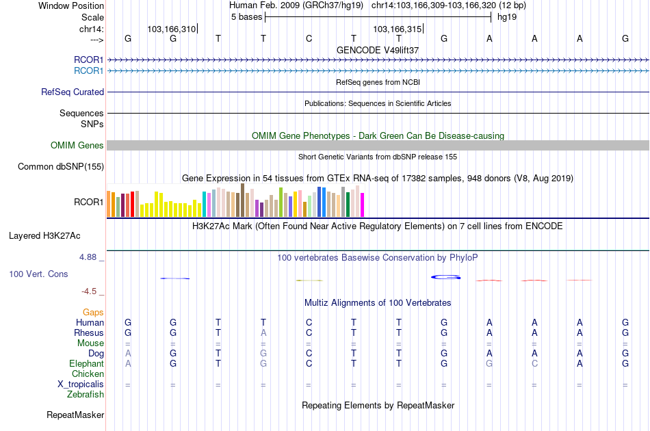Viewport: 650px width, 431px height.
Task: Click 'Human Feb. 2009 (GRCh37/hg19)' header text
Action: (296, 5)
